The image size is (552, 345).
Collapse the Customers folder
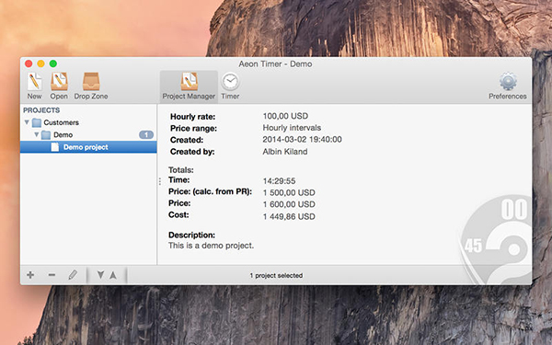tap(27, 122)
